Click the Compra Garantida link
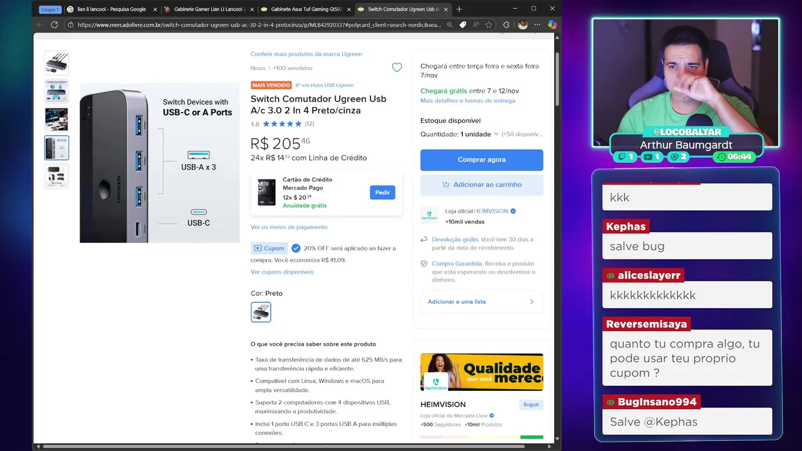The image size is (802, 451). coord(457,264)
